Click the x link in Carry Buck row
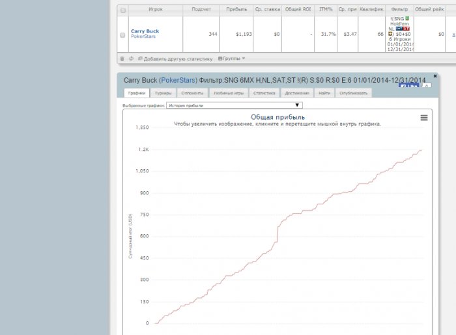The image size is (456, 335). click(x=453, y=34)
